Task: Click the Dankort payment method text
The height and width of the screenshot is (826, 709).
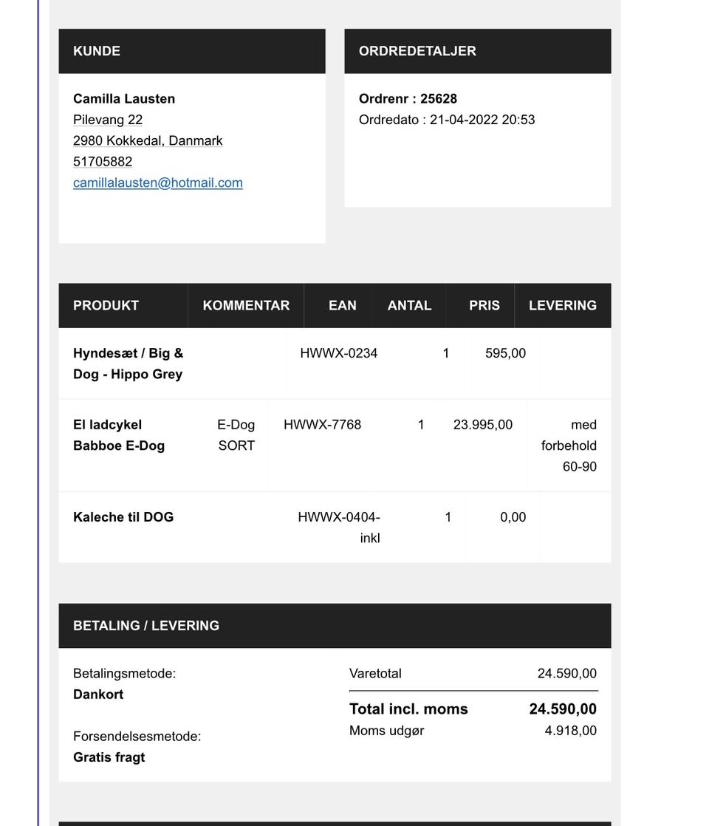Action: [98, 694]
